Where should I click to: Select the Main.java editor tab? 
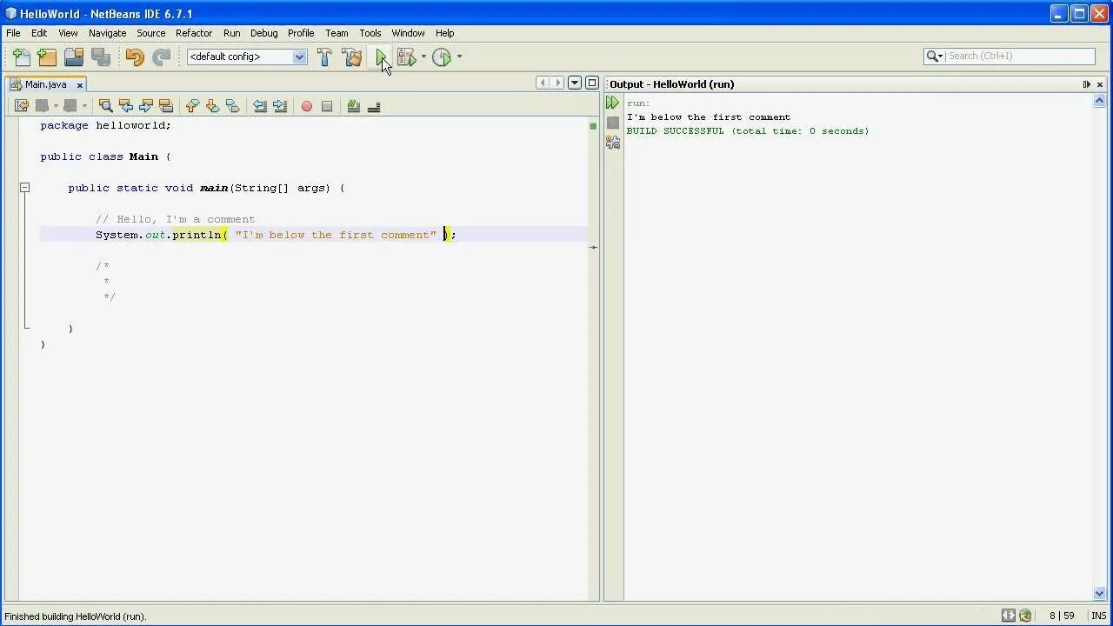(45, 84)
